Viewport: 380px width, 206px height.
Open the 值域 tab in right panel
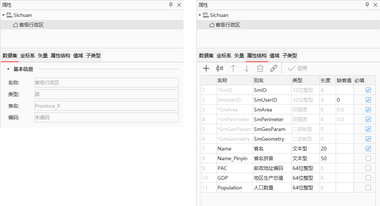click(x=274, y=56)
